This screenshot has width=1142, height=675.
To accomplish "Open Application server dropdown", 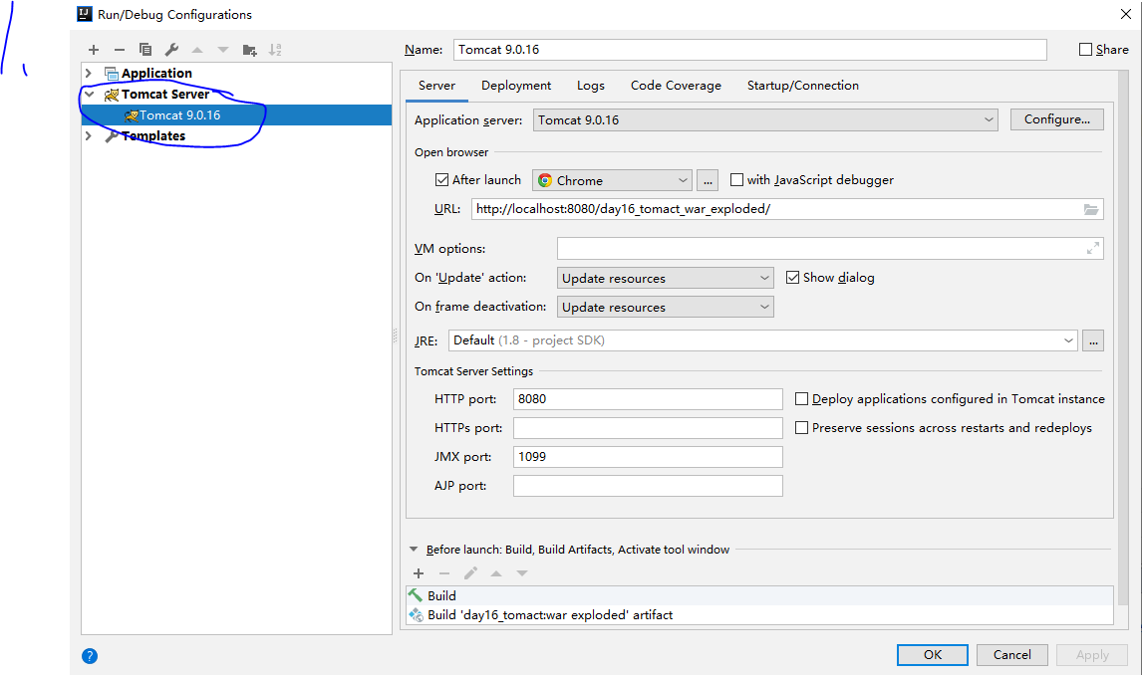I will 764,120.
